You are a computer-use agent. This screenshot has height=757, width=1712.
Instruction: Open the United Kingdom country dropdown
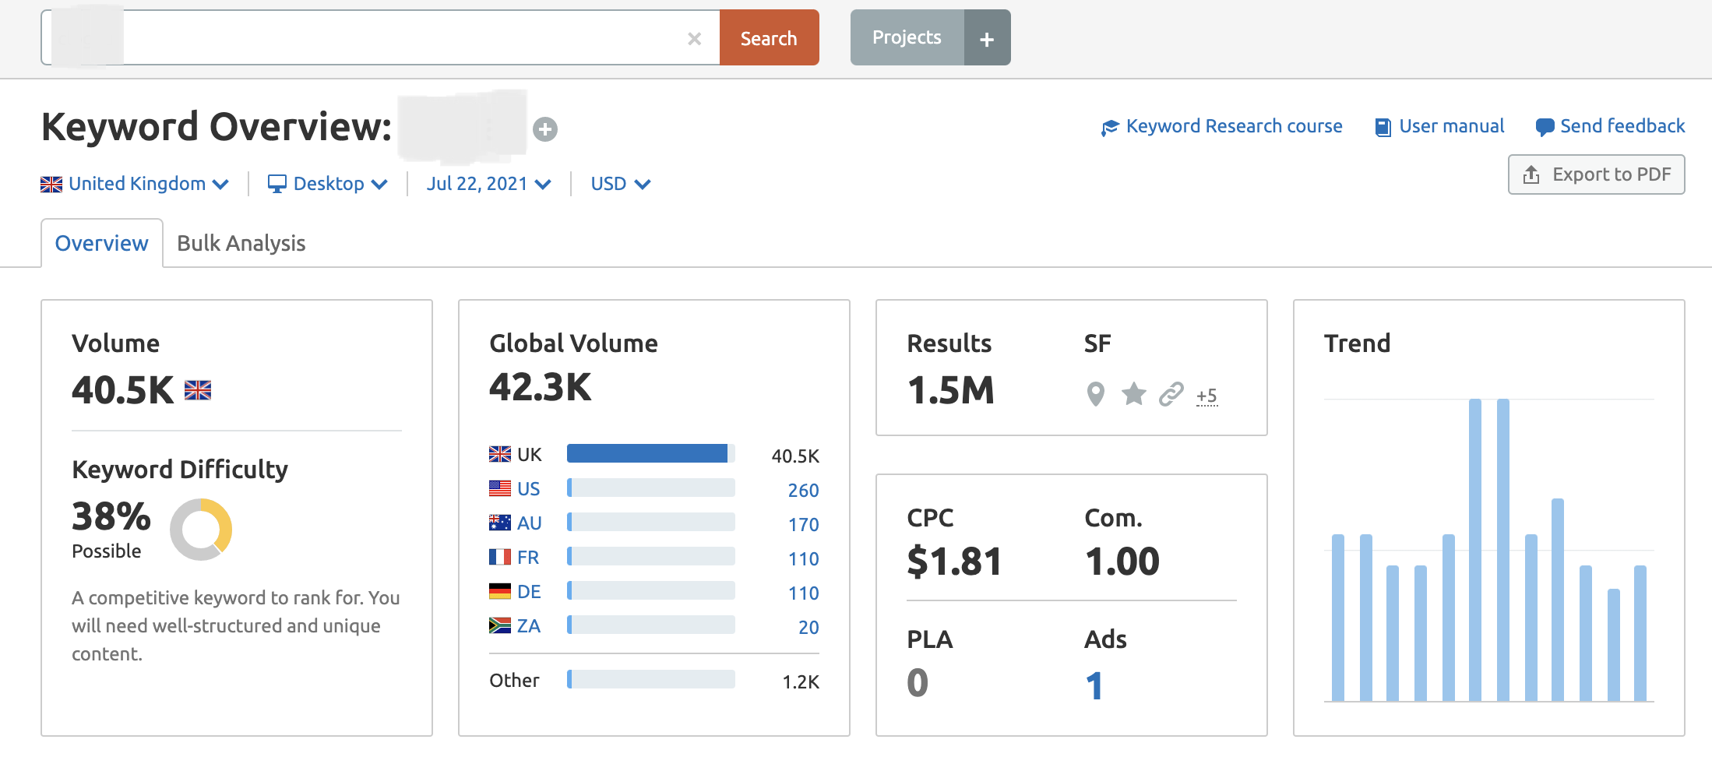pos(135,184)
